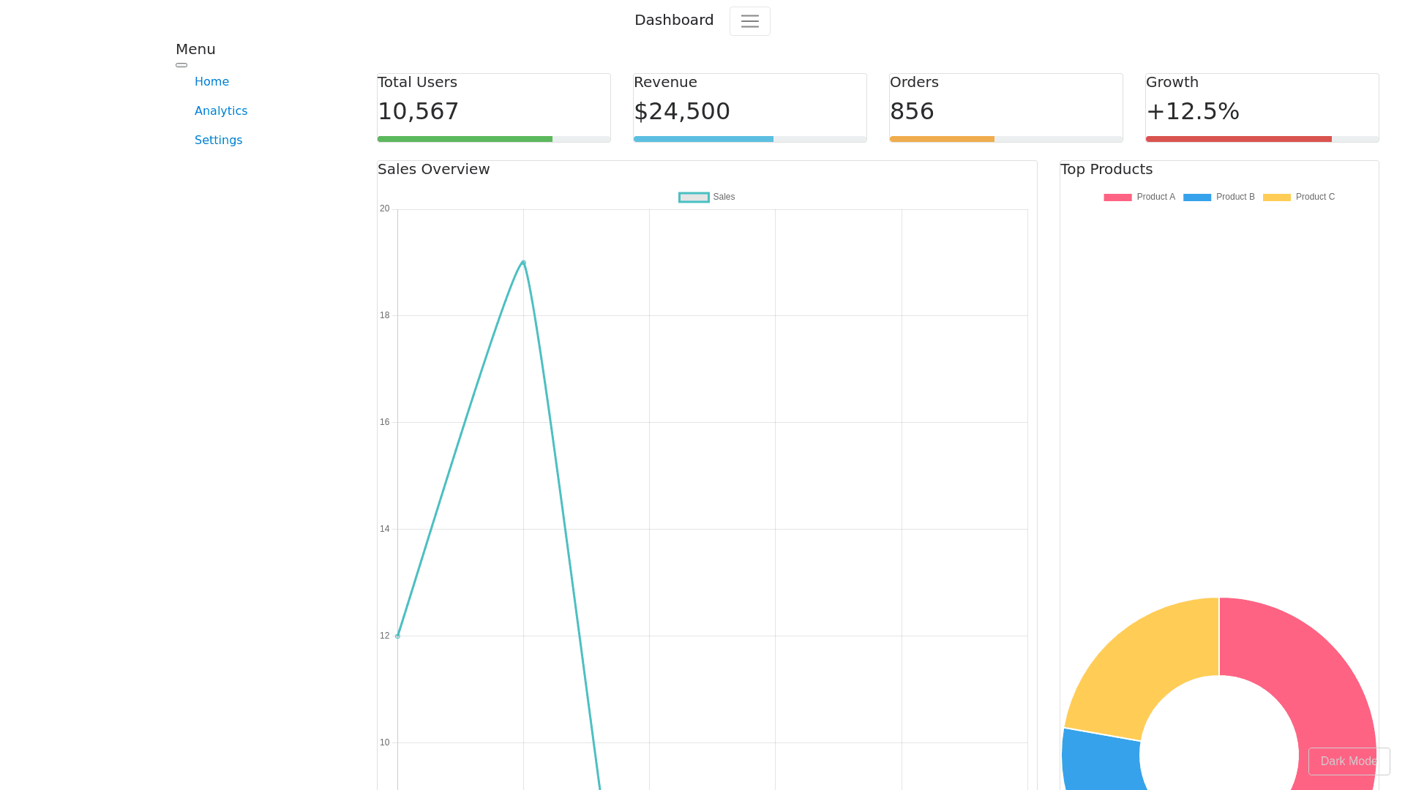Click the Dashboard brand title
Viewport: 1405px width, 790px height.
click(x=673, y=20)
